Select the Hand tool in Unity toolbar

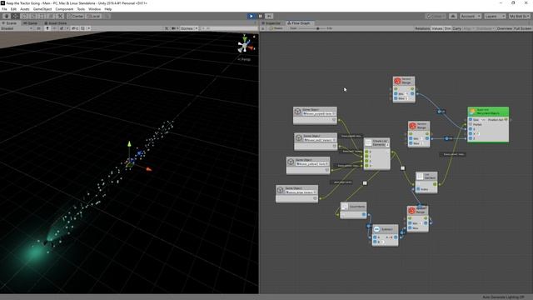7,16
